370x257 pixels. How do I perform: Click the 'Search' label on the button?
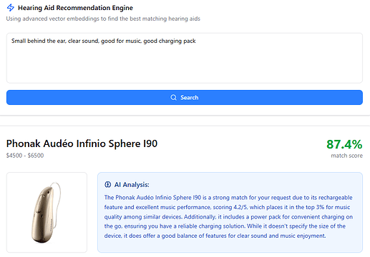tap(190, 98)
